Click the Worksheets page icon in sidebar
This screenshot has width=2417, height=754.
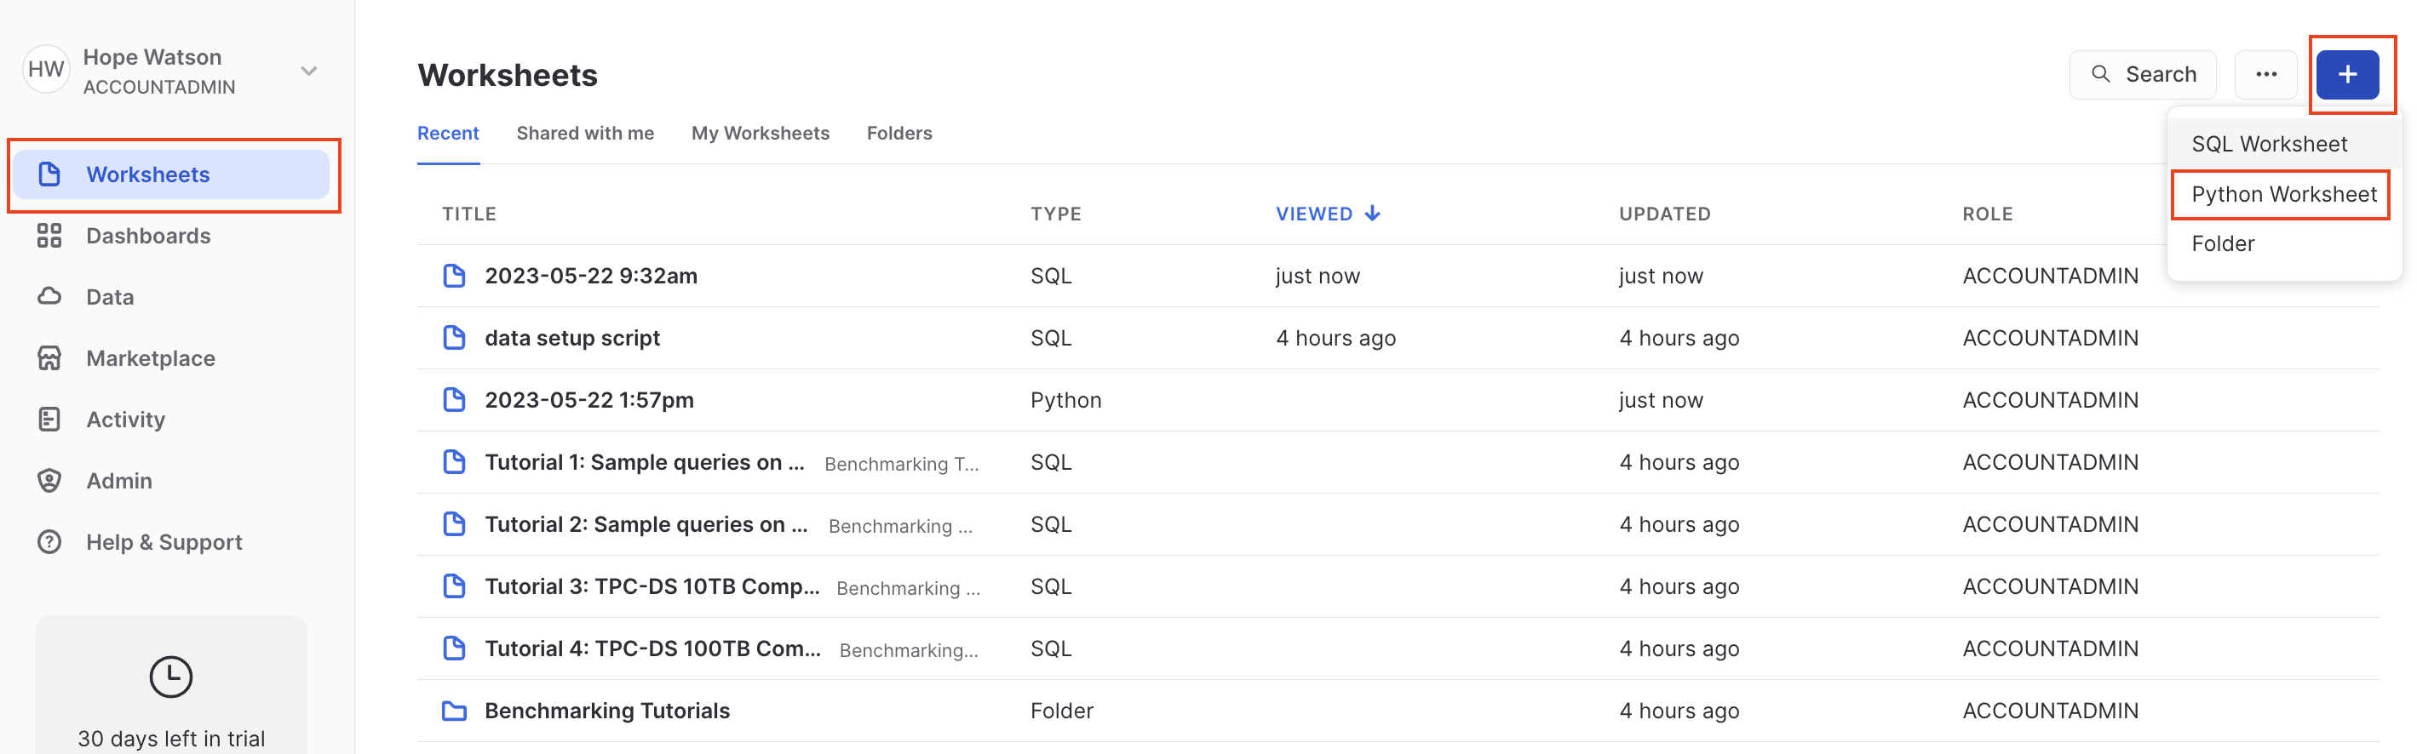coord(49,174)
